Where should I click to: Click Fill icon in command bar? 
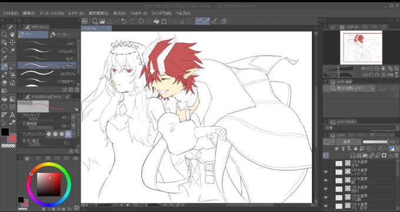coord(156,21)
